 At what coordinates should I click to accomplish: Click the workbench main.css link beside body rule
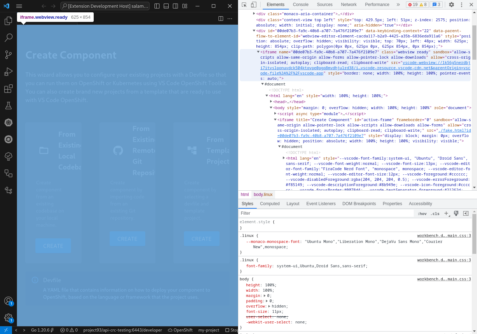(444, 279)
